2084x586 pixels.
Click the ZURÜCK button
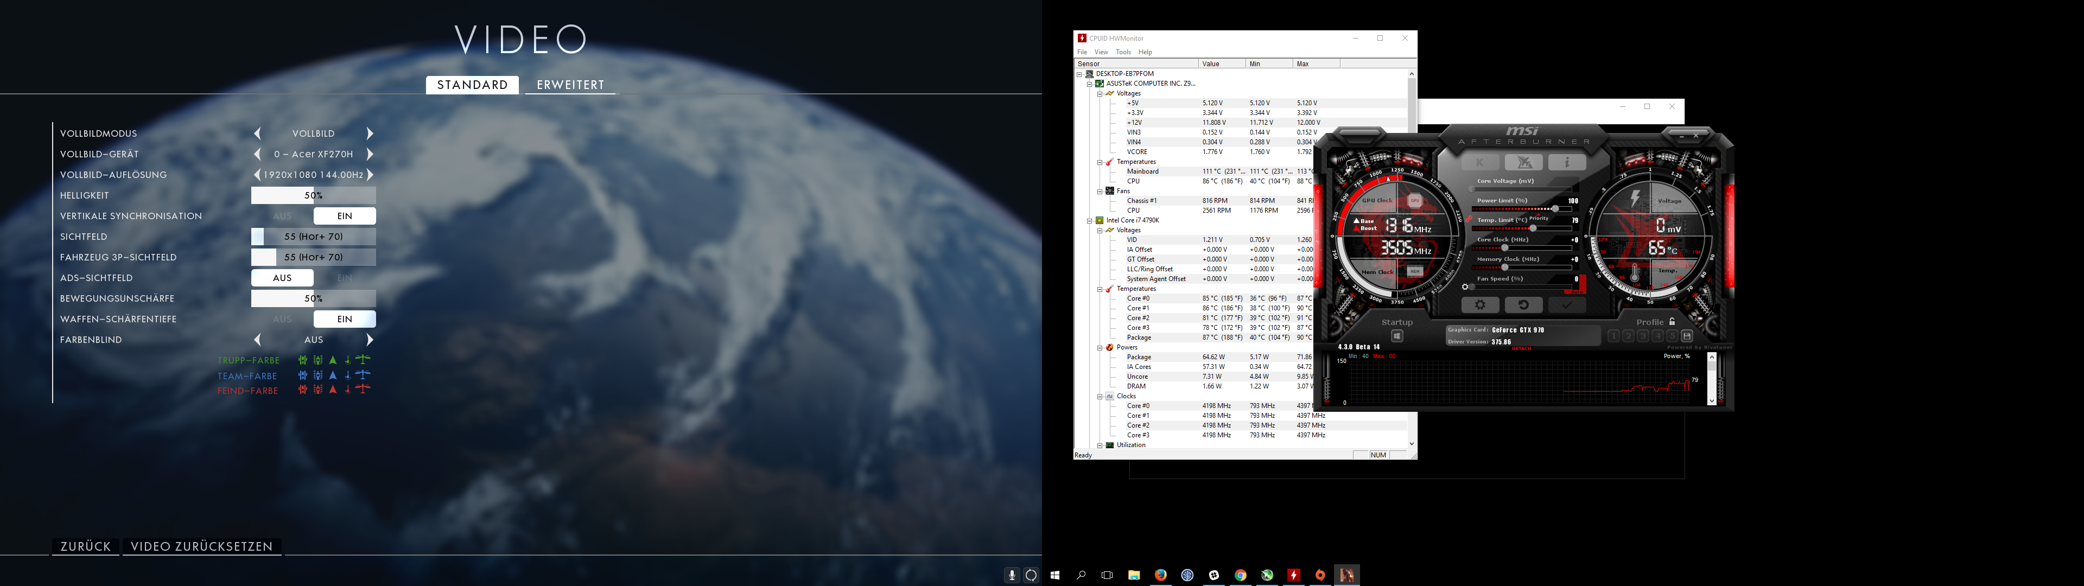86,546
